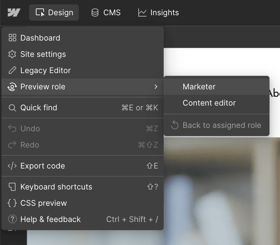280x245 pixels.
Task: Expand the Preview role submenu arrow
Action: [156, 87]
